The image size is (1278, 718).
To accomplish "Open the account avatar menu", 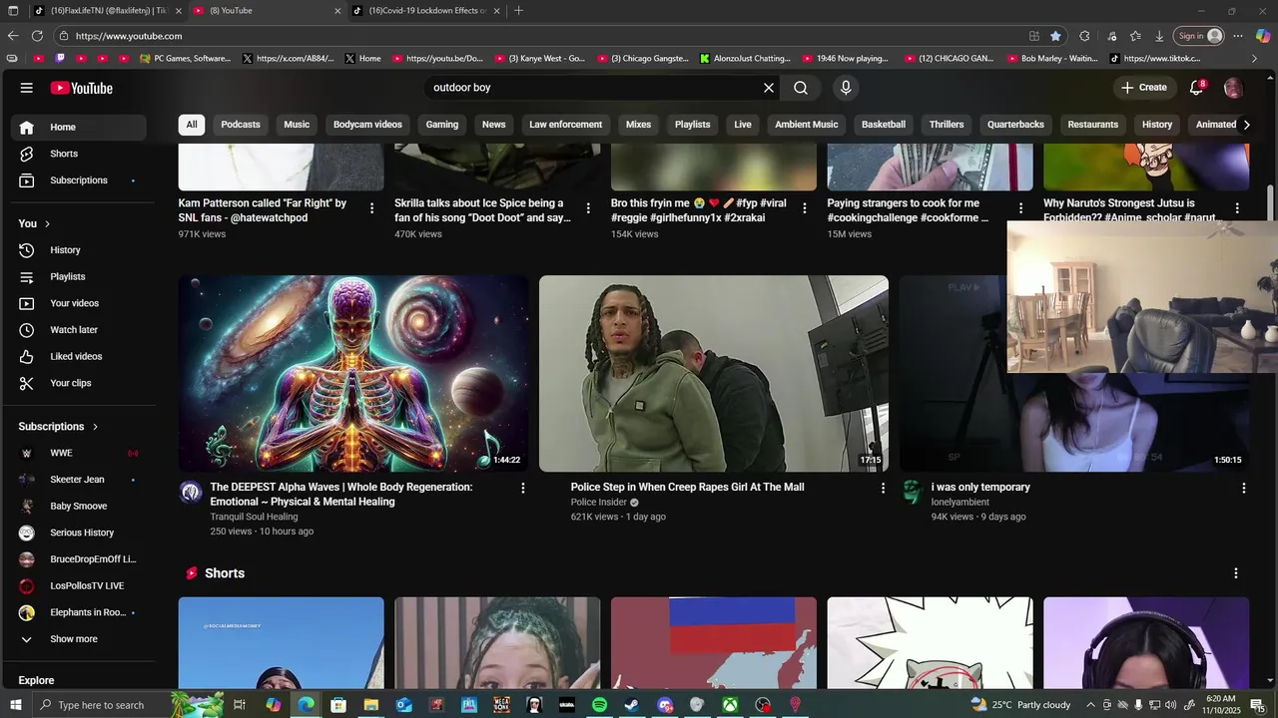I will (1233, 88).
